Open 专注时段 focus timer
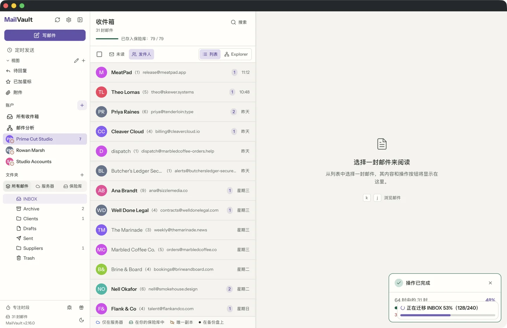The image size is (507, 328). (x=18, y=308)
